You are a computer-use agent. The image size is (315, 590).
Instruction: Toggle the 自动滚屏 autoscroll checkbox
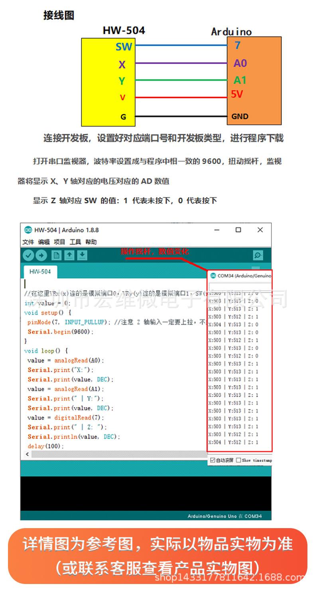pyautogui.click(x=213, y=460)
